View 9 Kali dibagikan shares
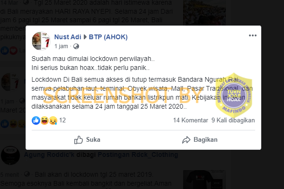Image resolution: width=284 pixels, height=189 pixels. [x=233, y=120]
